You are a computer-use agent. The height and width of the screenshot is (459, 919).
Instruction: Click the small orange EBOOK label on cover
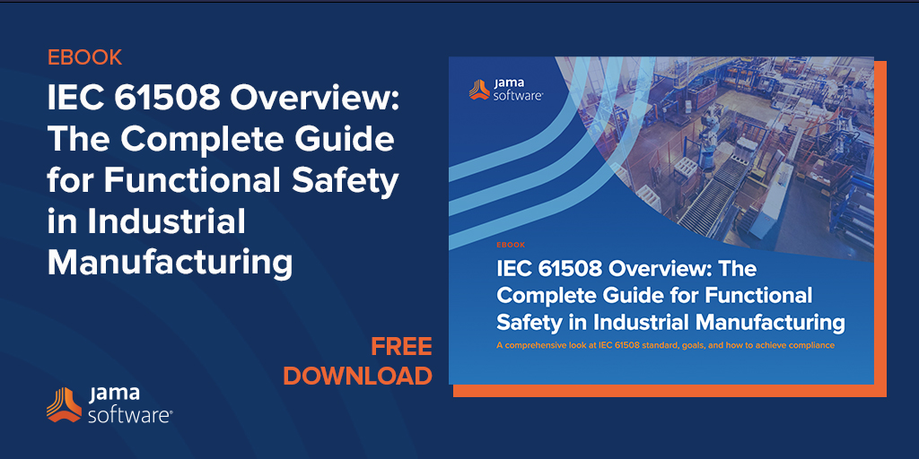pyautogui.click(x=511, y=245)
